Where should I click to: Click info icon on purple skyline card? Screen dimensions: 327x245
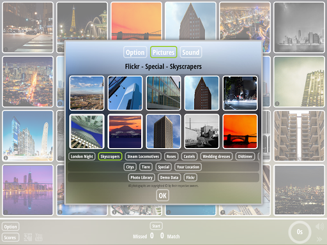coord(6,212)
